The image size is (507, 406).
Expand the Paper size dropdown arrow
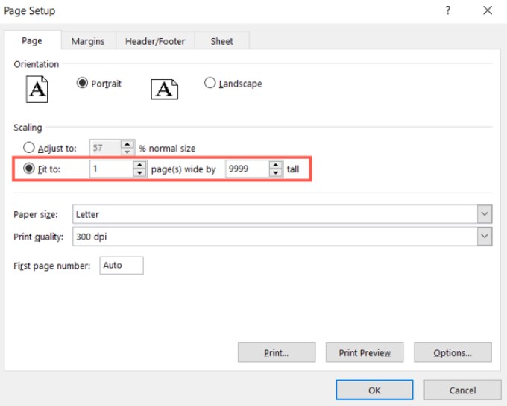485,214
